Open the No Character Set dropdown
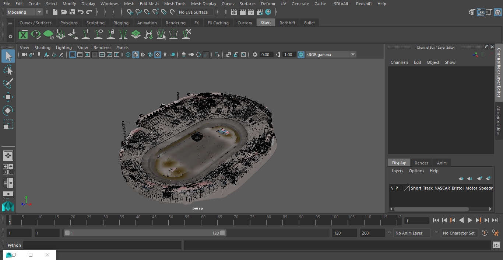The image size is (503, 260). (x=459, y=233)
